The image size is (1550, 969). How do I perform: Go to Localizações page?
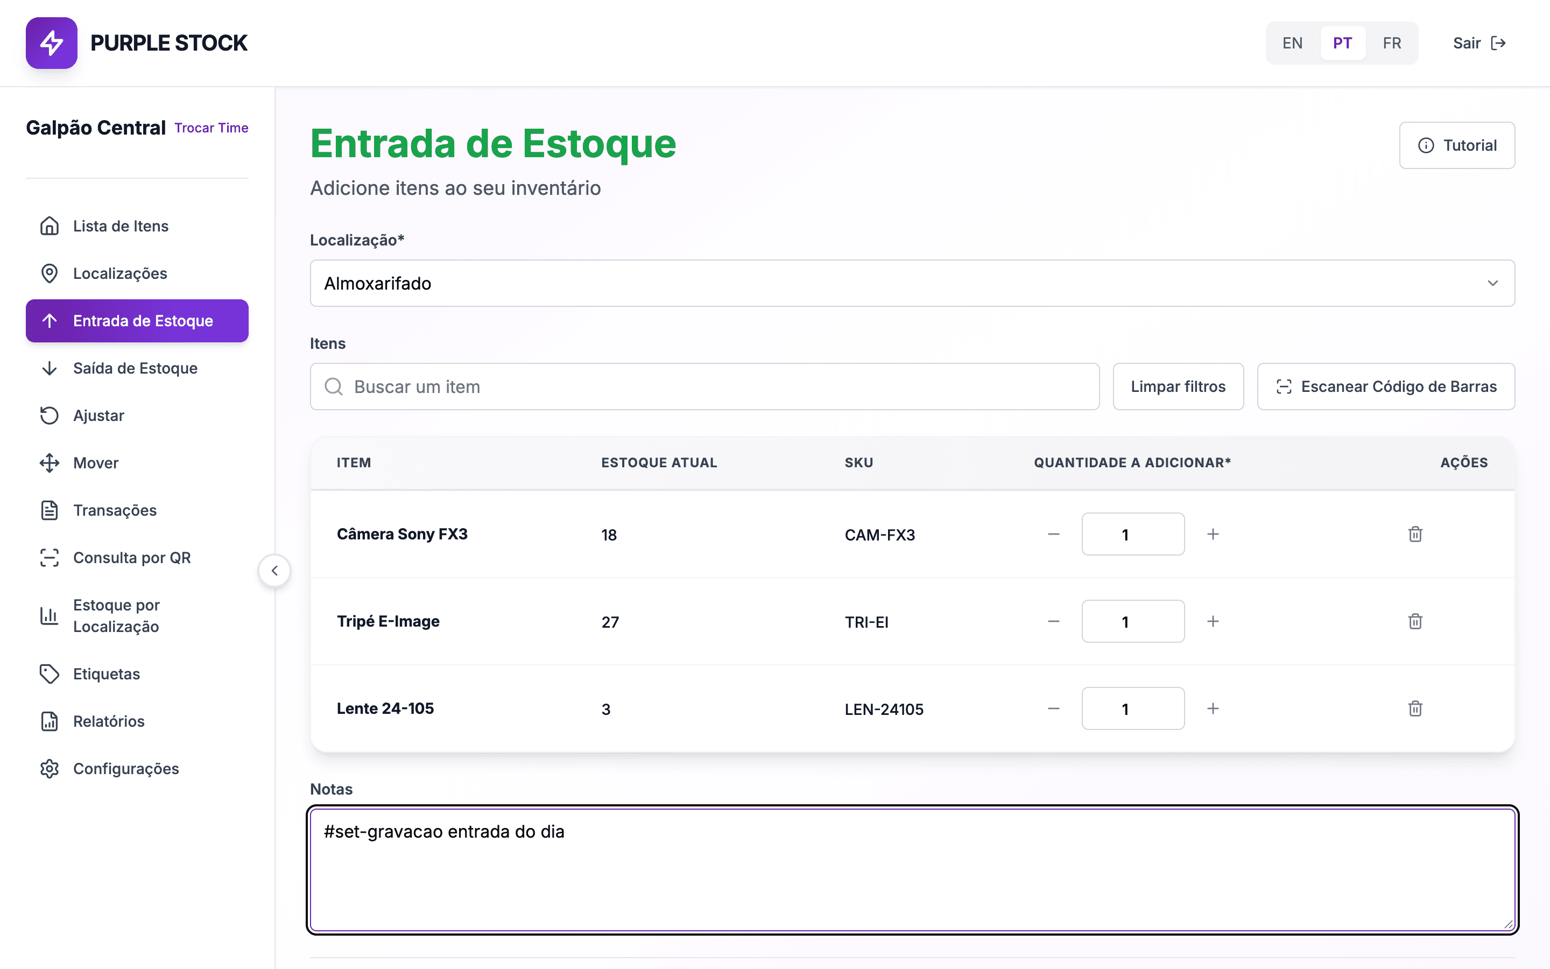point(137,273)
